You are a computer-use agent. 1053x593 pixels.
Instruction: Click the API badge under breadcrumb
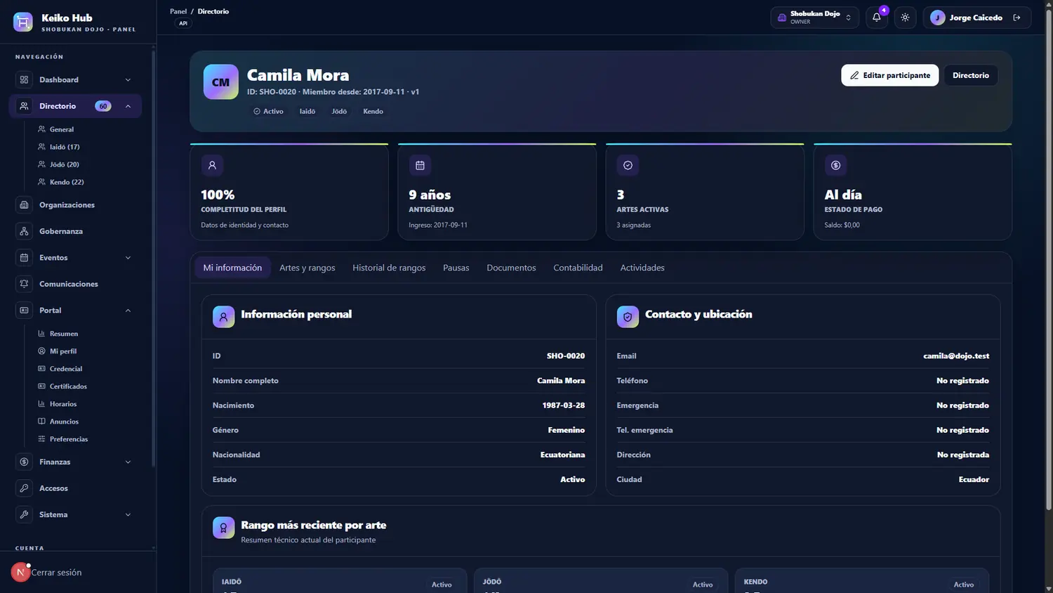coord(183,23)
